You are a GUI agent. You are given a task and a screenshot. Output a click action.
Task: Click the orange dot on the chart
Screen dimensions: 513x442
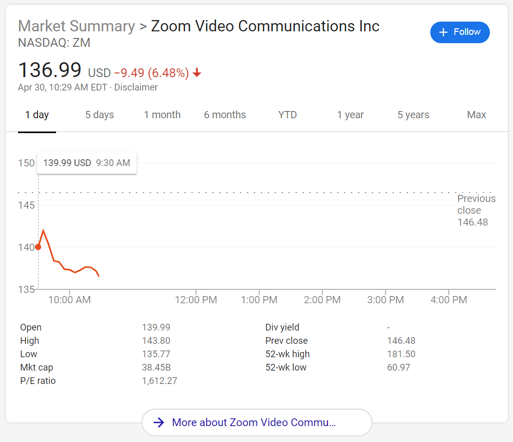pyautogui.click(x=38, y=247)
